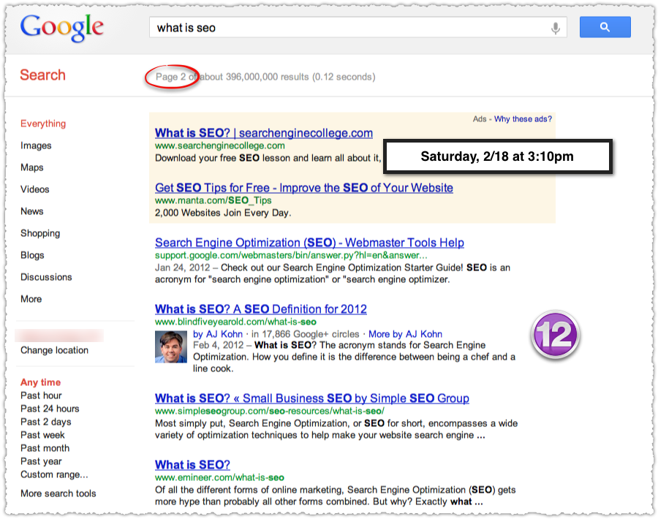Switch to News results
658x519 pixels.
[32, 211]
